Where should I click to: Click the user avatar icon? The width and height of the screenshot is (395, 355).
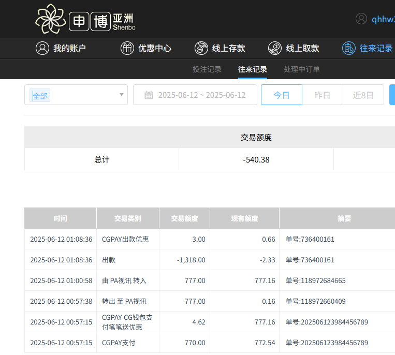pos(361,19)
